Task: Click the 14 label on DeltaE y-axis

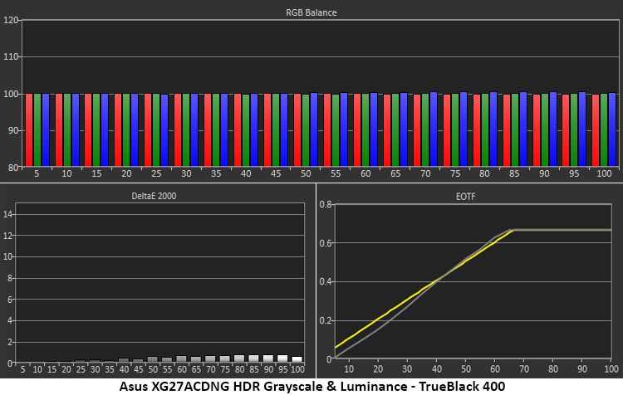Action: click(8, 214)
